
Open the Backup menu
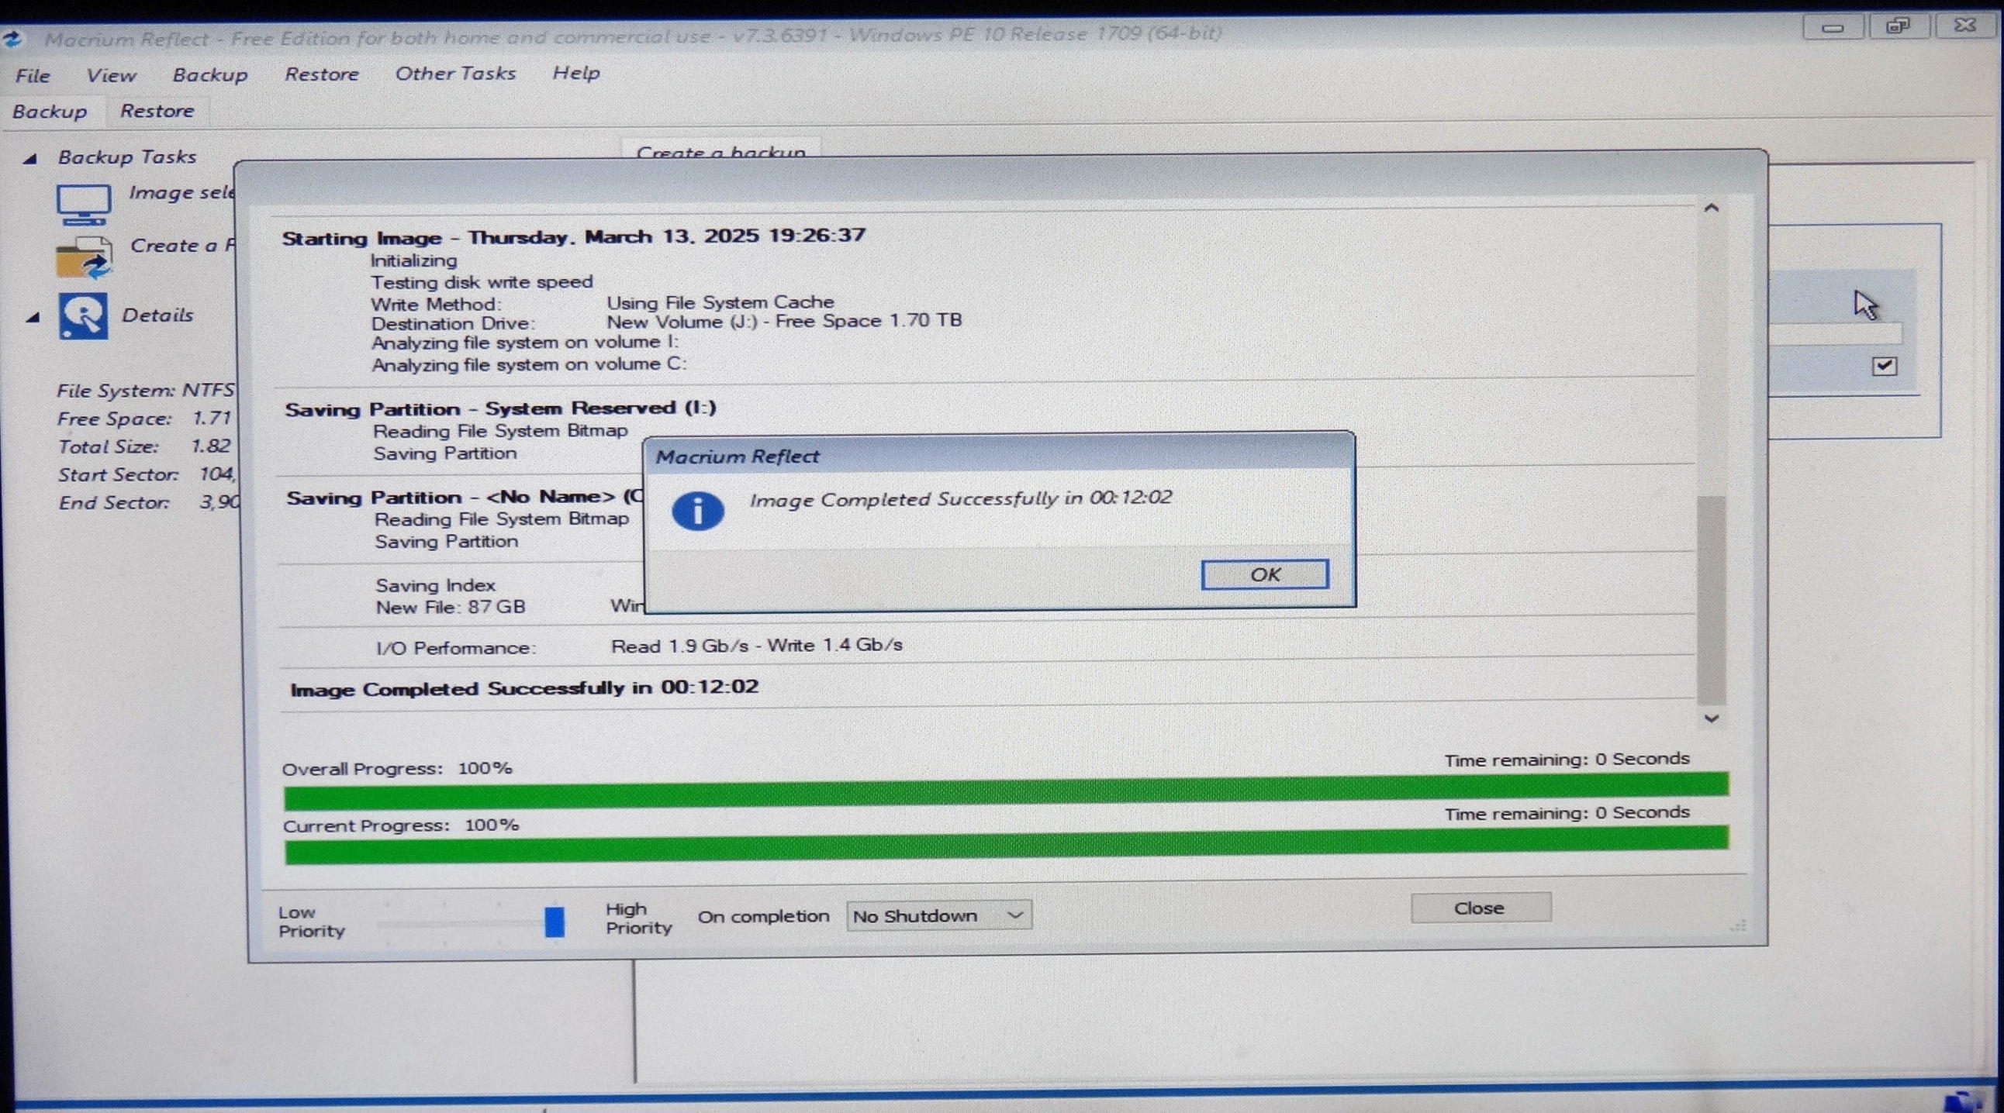point(210,74)
